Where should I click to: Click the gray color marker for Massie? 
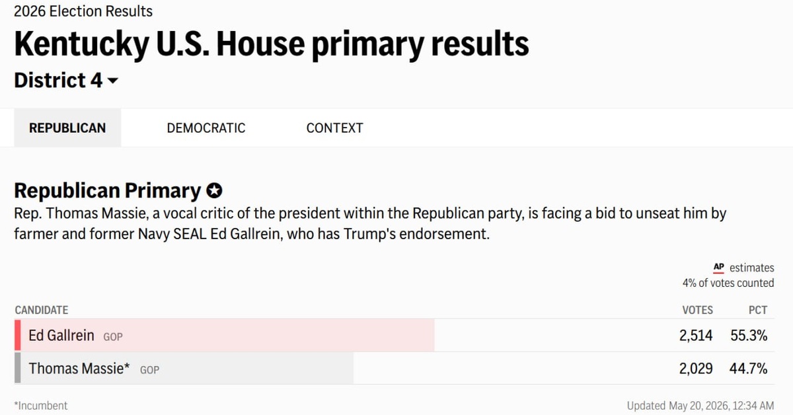point(18,368)
